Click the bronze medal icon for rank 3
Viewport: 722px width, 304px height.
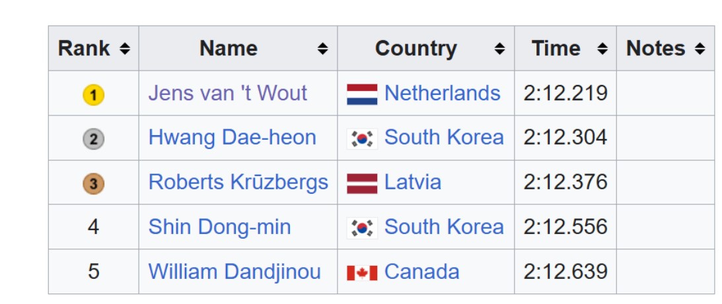[x=93, y=184]
